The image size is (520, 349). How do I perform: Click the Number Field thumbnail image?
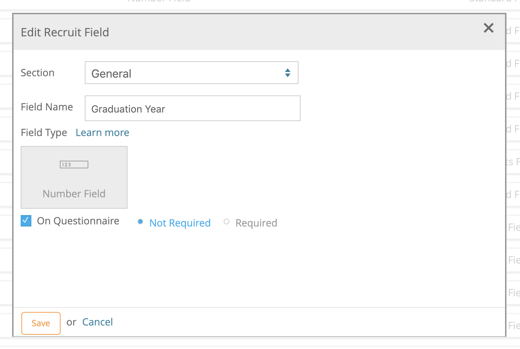(x=74, y=177)
